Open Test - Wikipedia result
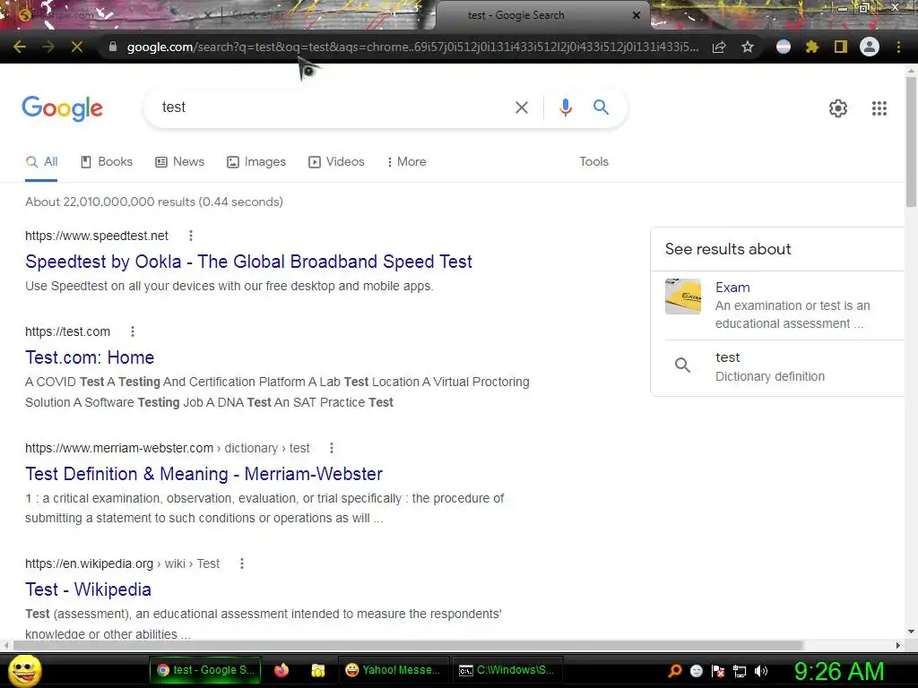 (x=89, y=589)
